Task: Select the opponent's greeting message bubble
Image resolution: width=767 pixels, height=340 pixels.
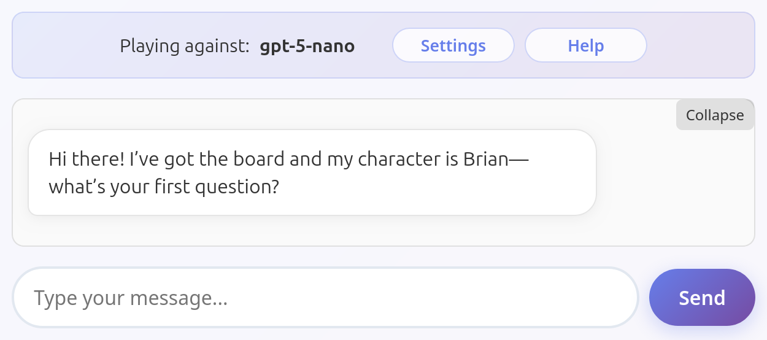Action: pyautogui.click(x=312, y=172)
